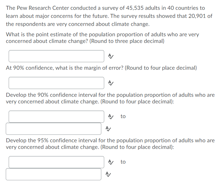The width and height of the screenshot is (224, 182).
Task: Click the word 'to' in 90% interval
Action: [123, 116]
